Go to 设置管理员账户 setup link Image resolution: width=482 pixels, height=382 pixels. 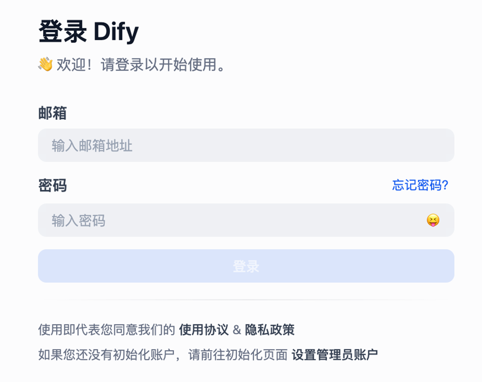click(335, 355)
